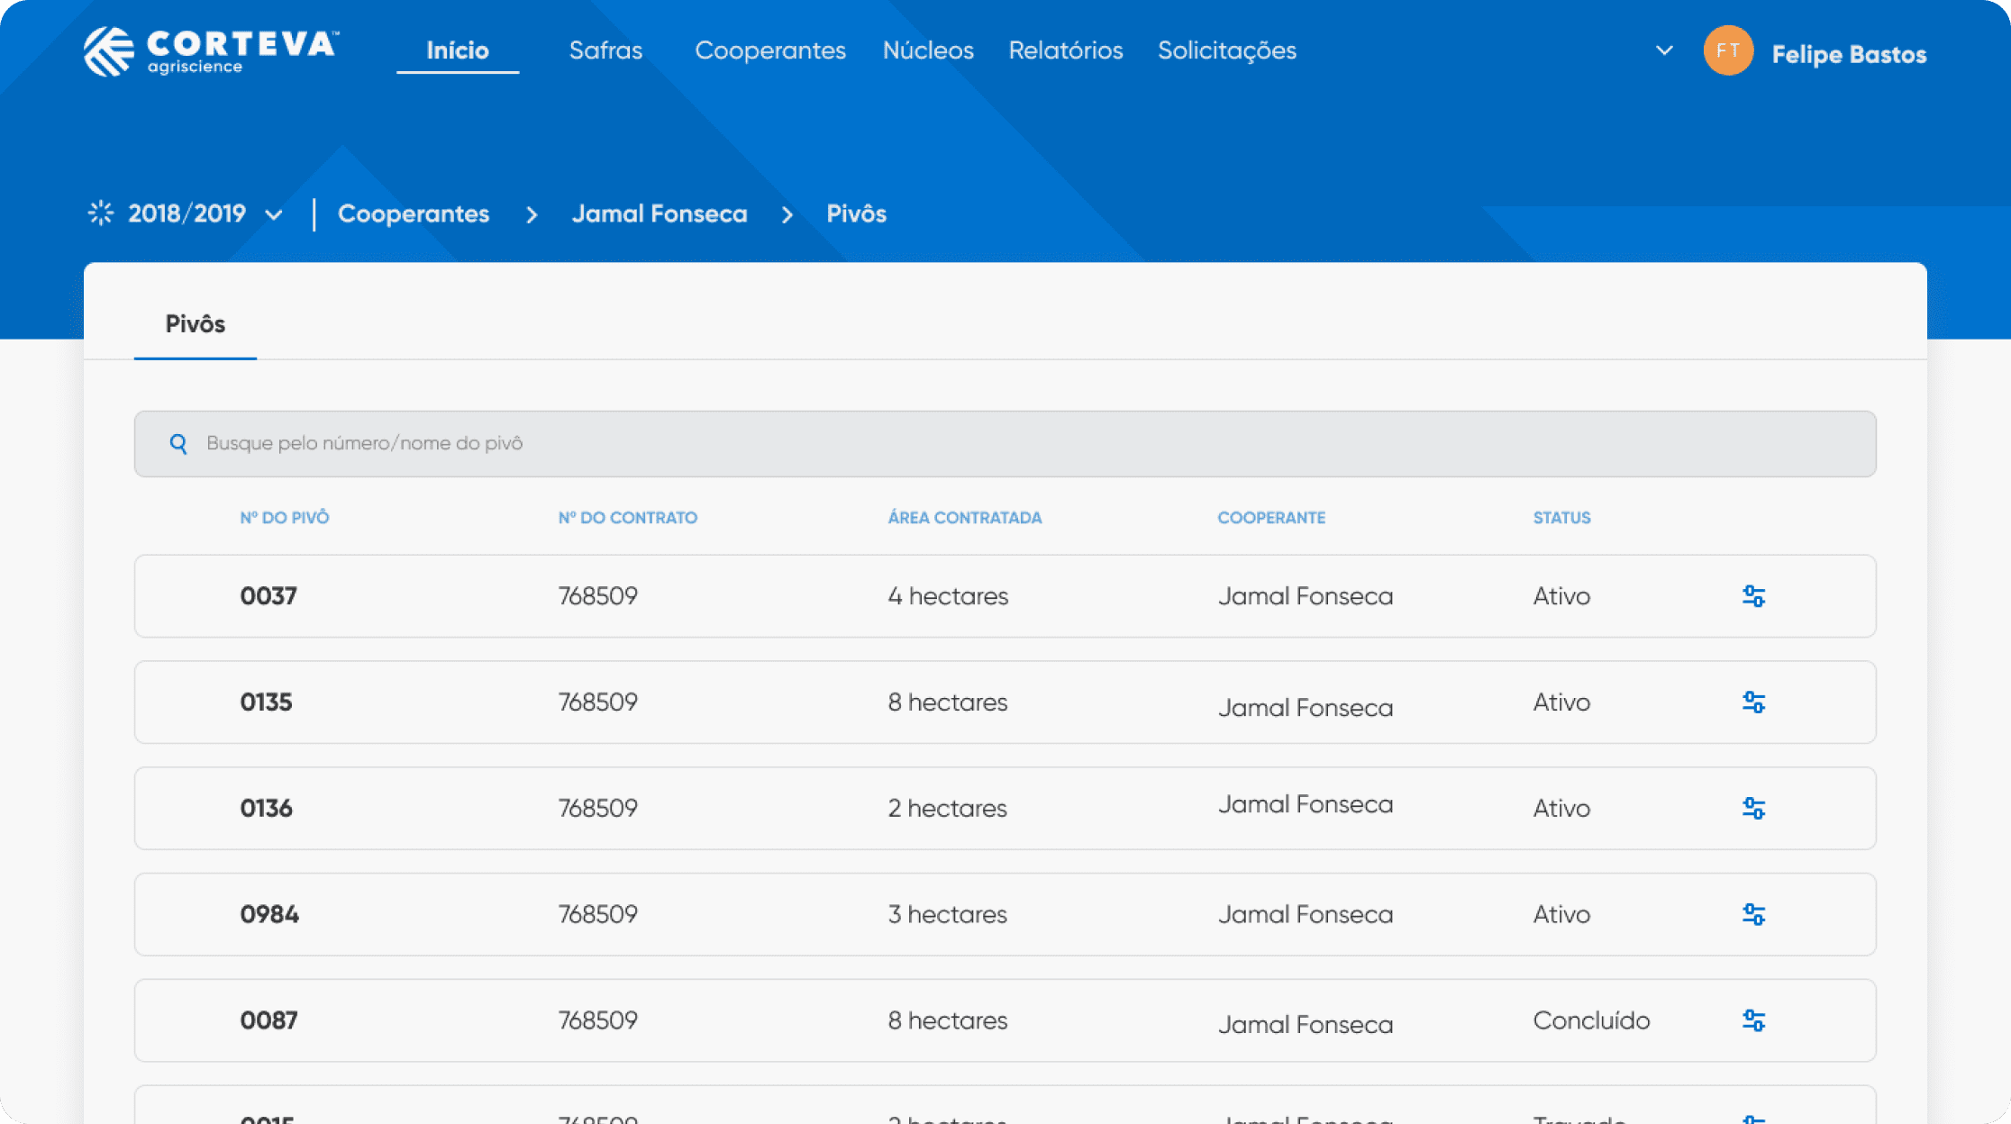Open the adjustments icon for pivot 0135
This screenshot has width=2011, height=1124.
pyautogui.click(x=1753, y=702)
